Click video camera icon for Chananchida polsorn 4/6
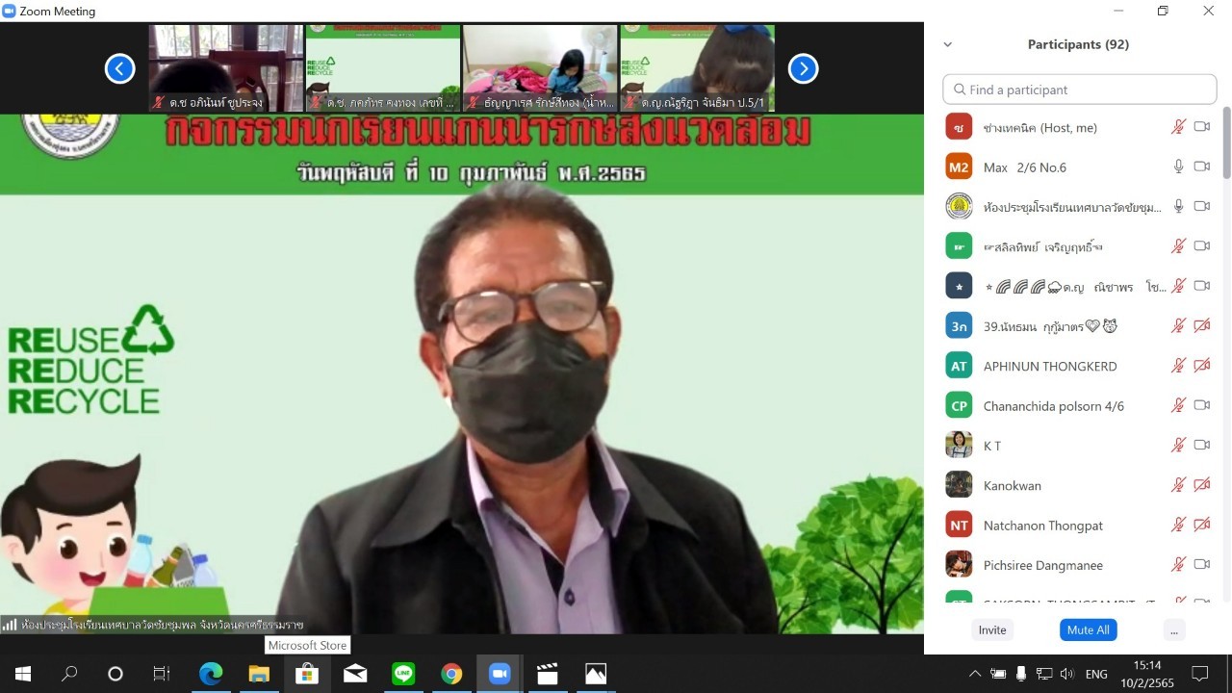Viewport: 1232px width, 693px height. [x=1201, y=405]
